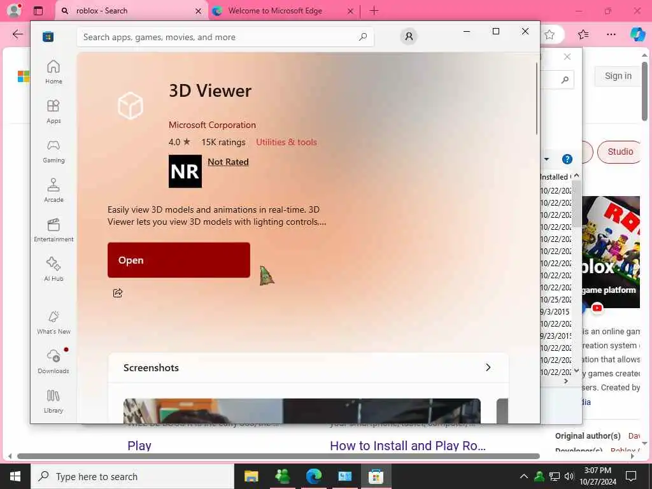Screen dimensions: 652x489
Task: Expand Screenshots section chevron
Action: [x=488, y=367]
